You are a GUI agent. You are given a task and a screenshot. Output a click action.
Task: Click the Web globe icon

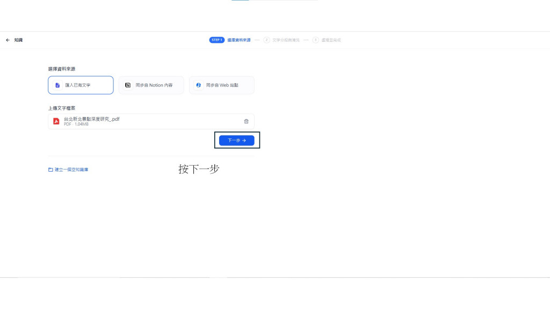[x=199, y=85]
